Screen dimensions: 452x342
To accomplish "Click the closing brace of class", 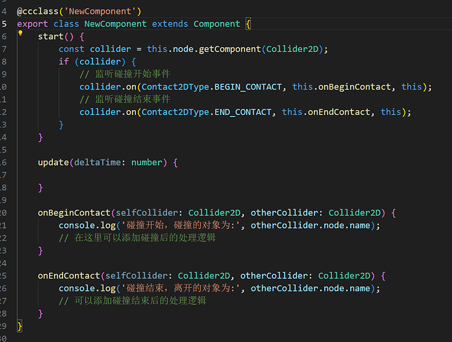I will (20, 326).
